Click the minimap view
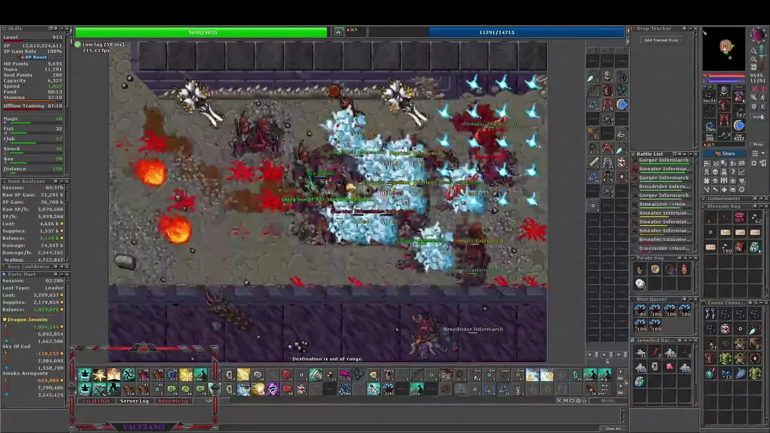Viewport: 770px width, 433px height. point(724,49)
